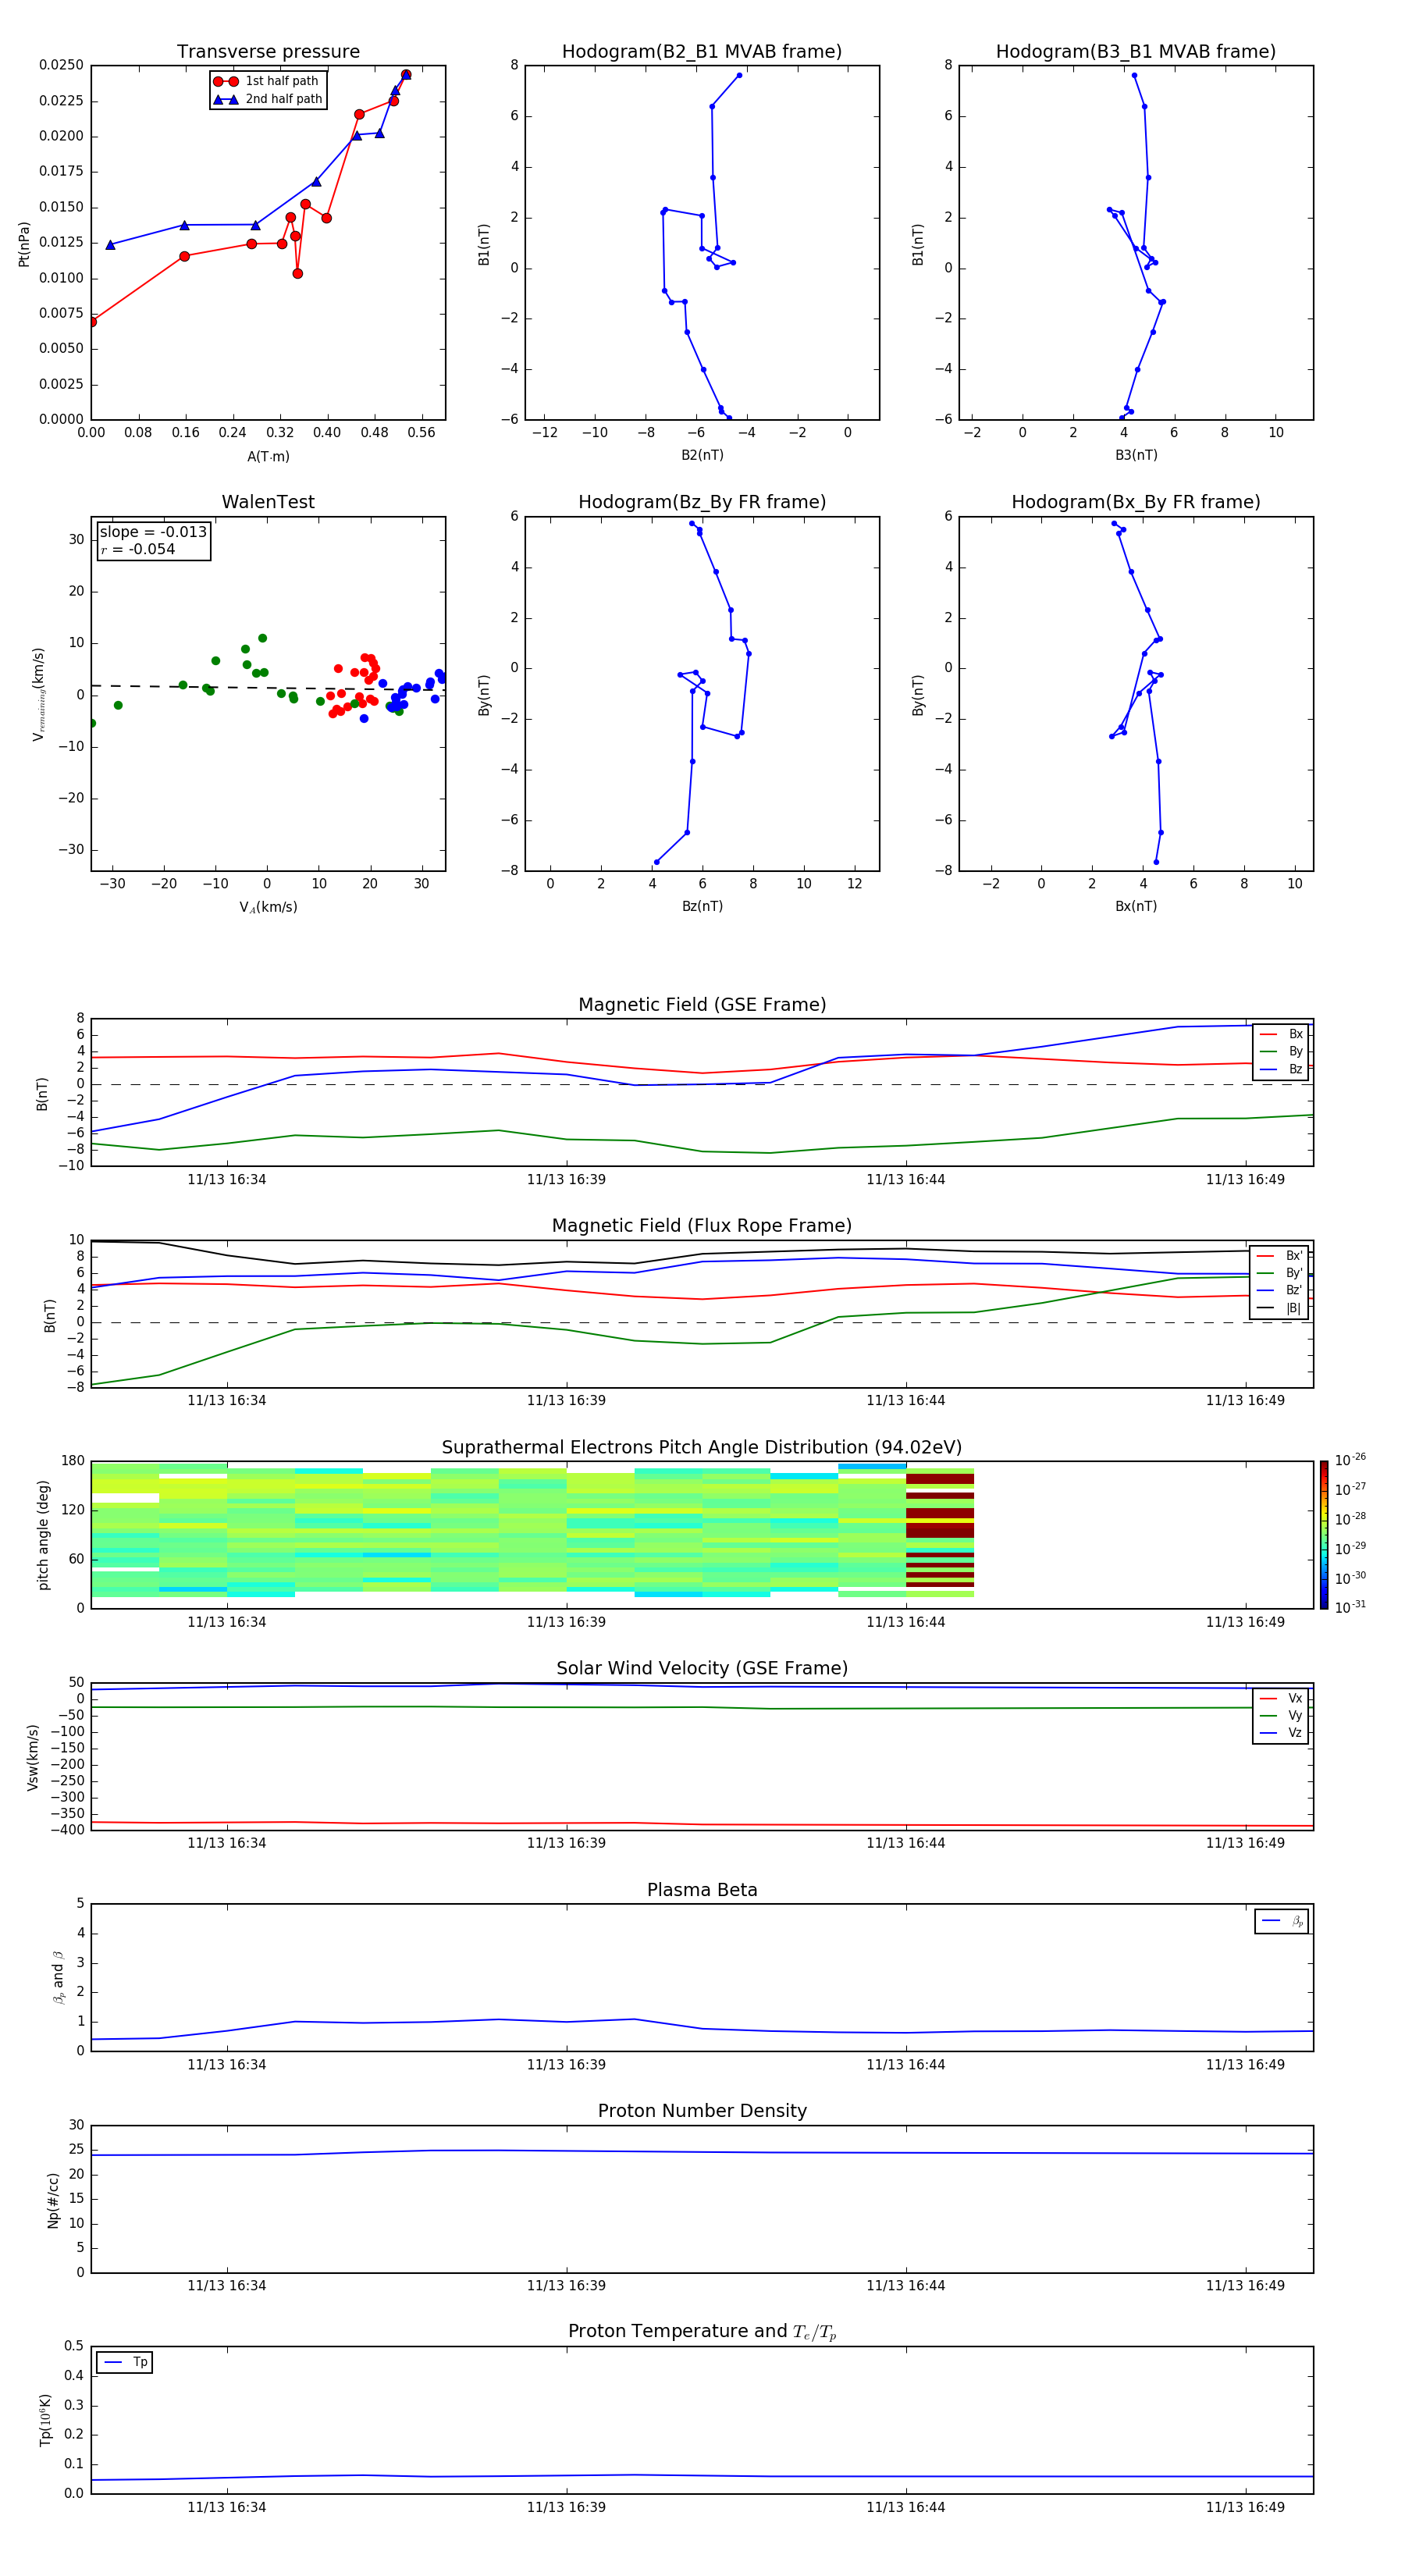The height and width of the screenshot is (2576, 1405).
Task: Click '11/13 16:34' tick under GSE plot
Action: [x=227, y=1180]
